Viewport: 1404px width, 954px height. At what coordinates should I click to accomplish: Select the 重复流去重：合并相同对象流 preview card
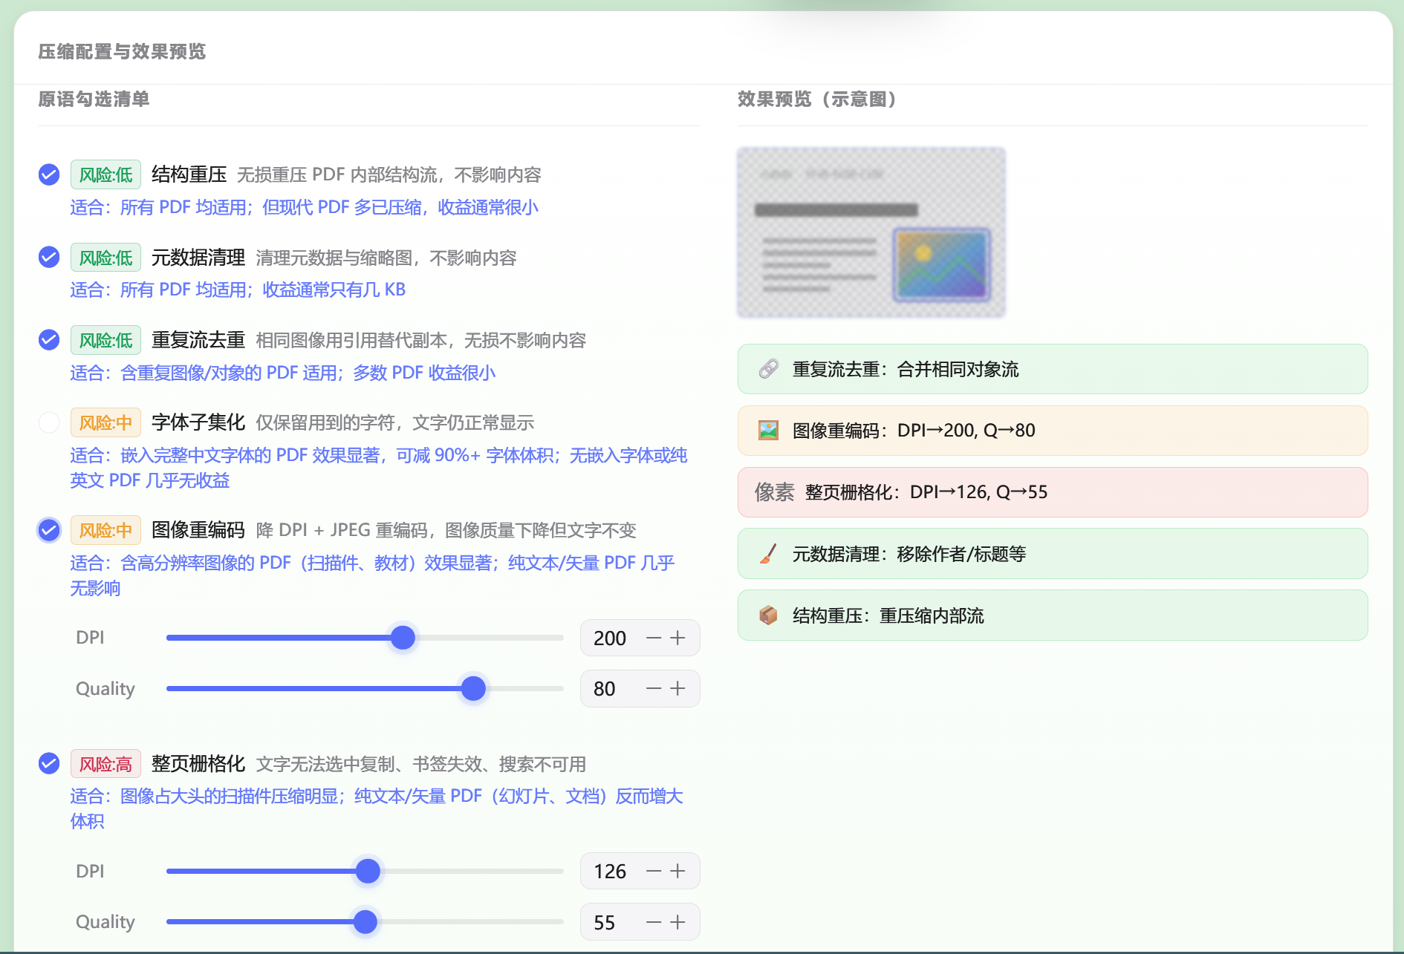pyautogui.click(x=1053, y=369)
